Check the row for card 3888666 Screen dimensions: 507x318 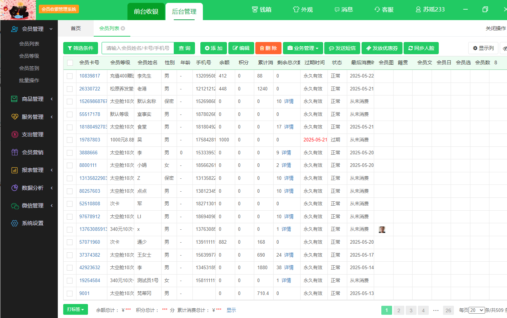click(x=70, y=153)
